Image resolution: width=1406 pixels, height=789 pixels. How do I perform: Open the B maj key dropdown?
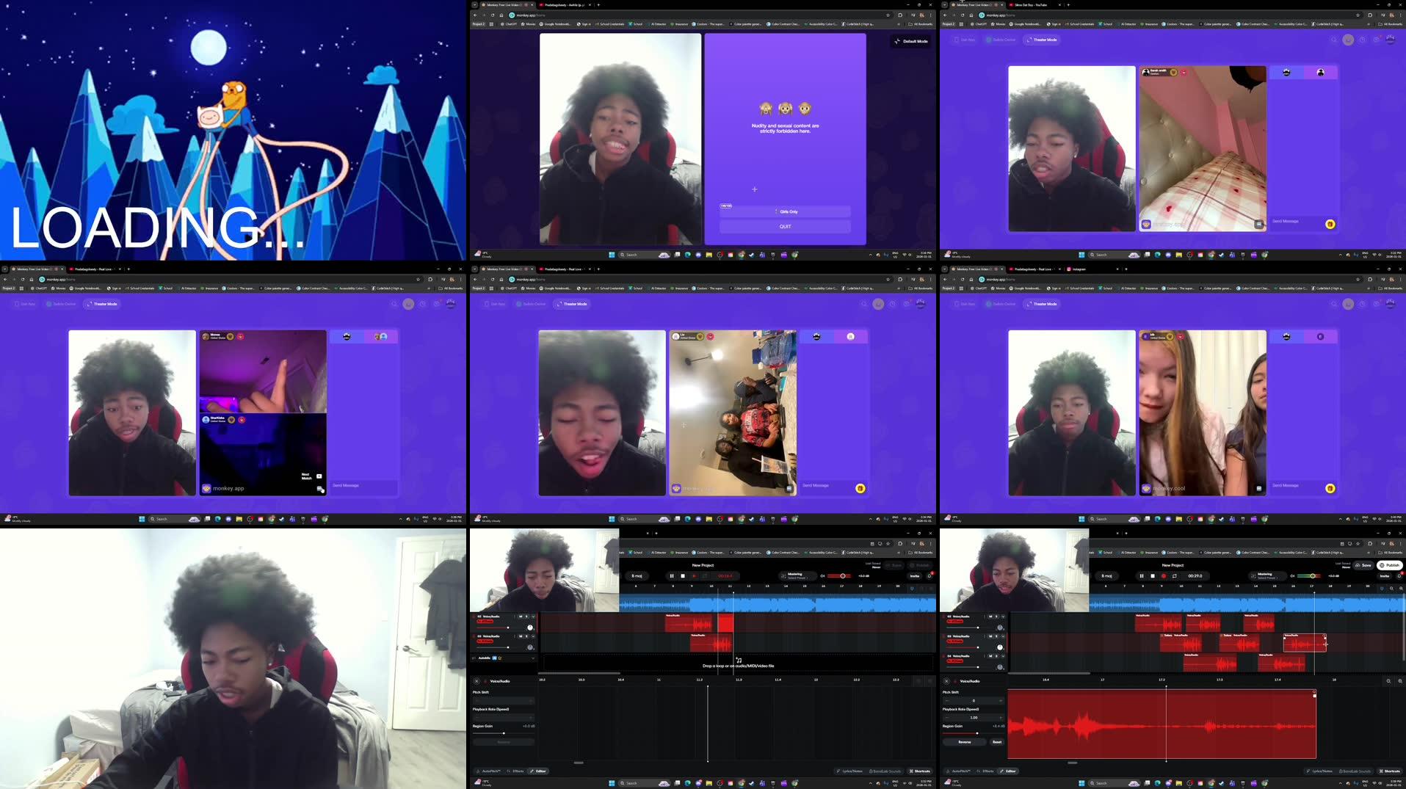(1107, 576)
